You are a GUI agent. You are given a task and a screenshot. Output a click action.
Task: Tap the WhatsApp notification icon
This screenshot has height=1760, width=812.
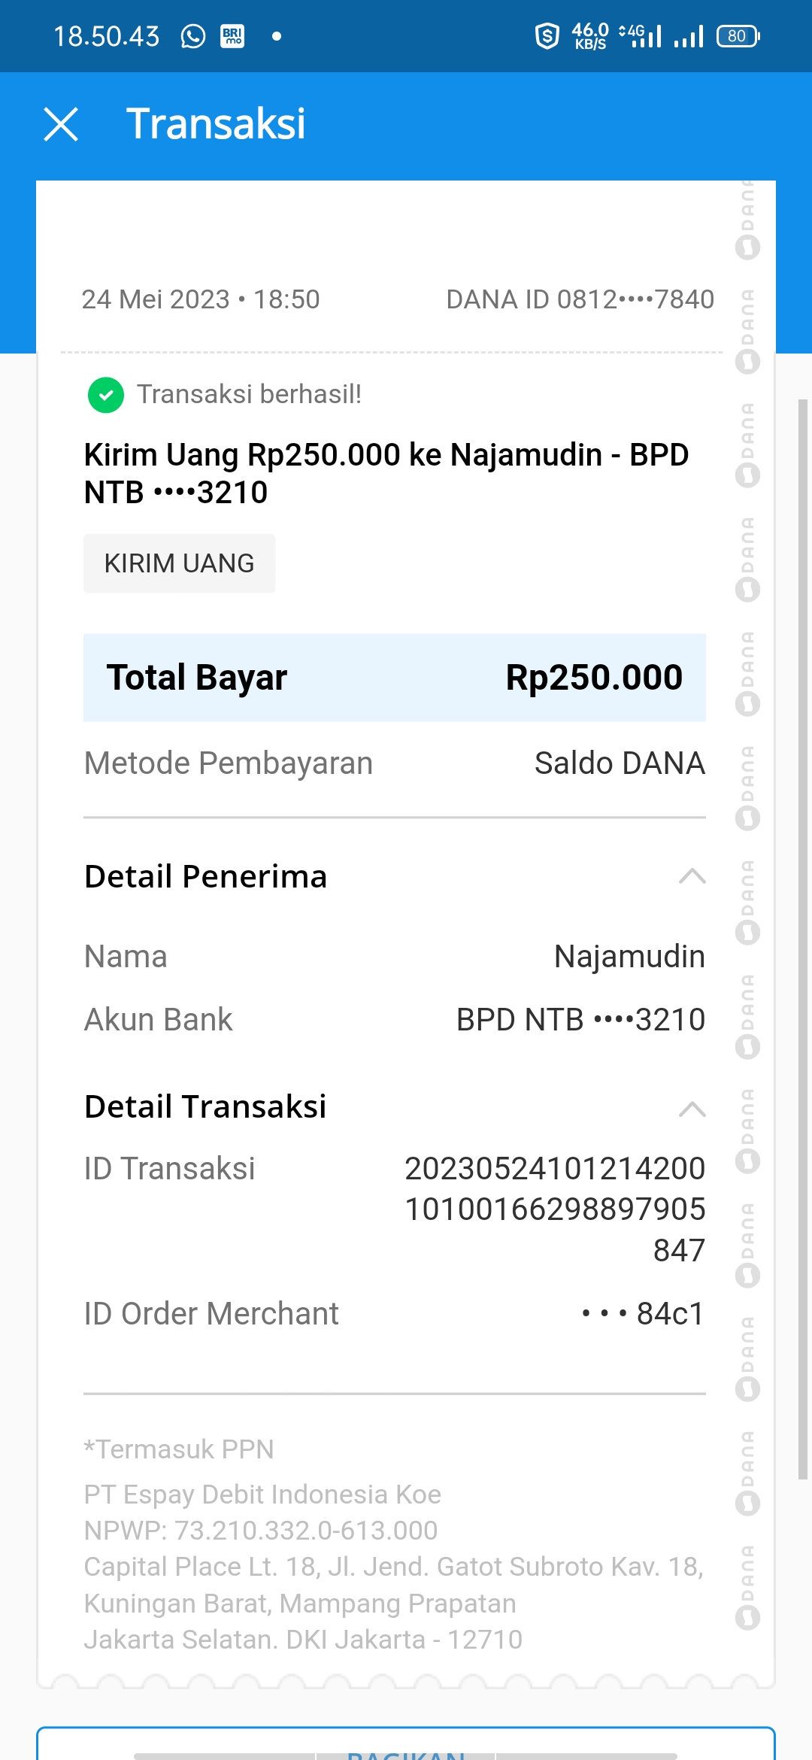193,36
